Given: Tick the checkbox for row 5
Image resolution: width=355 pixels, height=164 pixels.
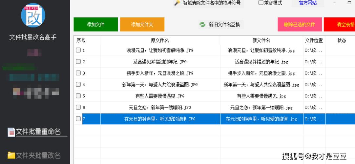Looking at the screenshot, I should tap(78, 96).
